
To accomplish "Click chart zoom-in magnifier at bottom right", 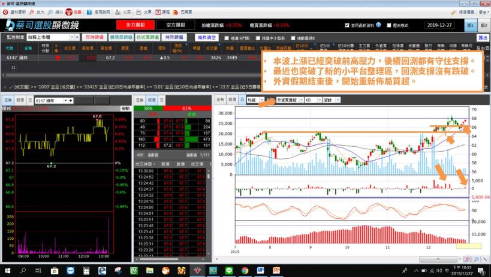I will pos(468,259).
